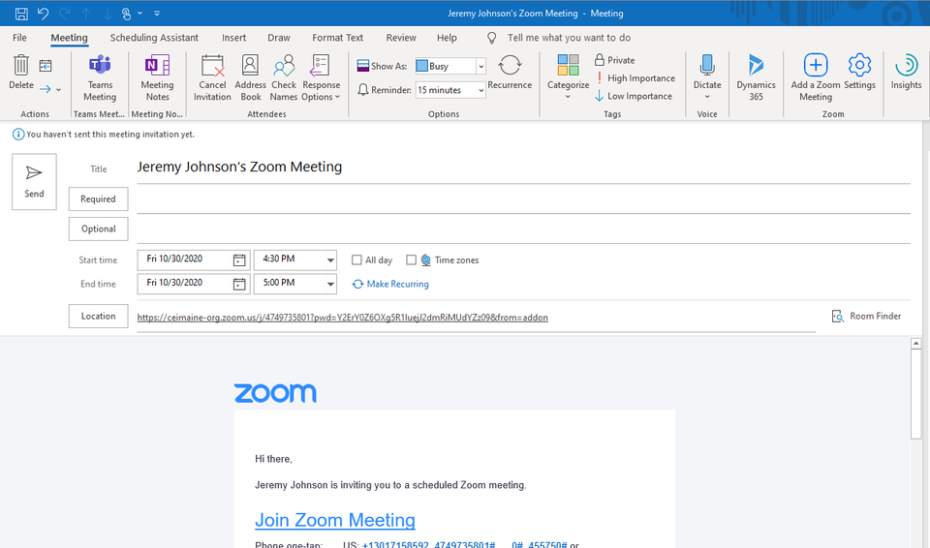Add a Teams Meeting
Image resolution: width=930 pixels, height=548 pixels.
(x=100, y=77)
